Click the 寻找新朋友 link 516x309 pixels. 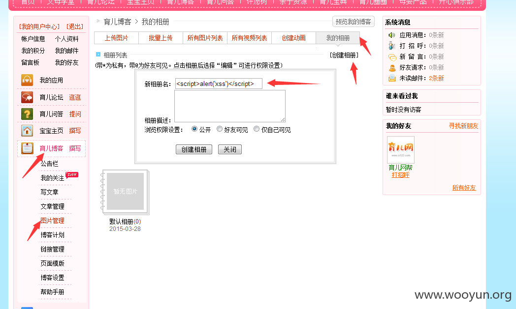tap(463, 126)
